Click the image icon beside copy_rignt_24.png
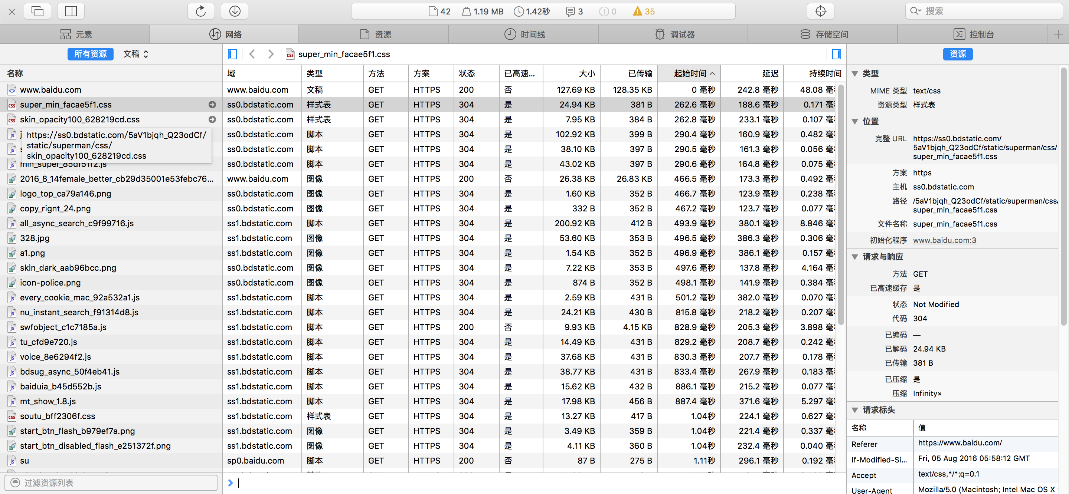Image resolution: width=1069 pixels, height=494 pixels. click(x=12, y=209)
